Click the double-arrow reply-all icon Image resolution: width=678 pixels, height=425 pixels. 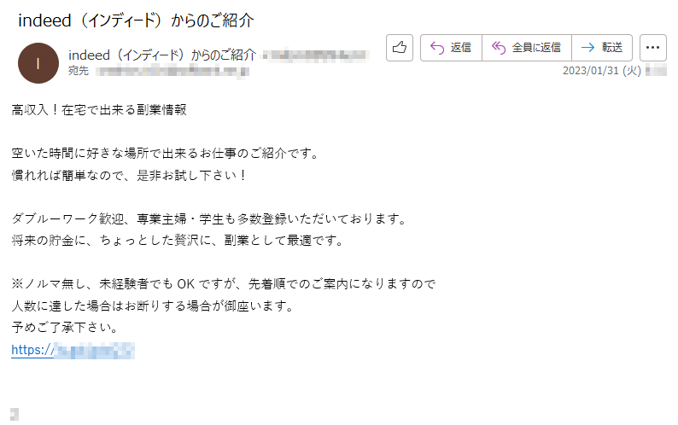point(499,48)
